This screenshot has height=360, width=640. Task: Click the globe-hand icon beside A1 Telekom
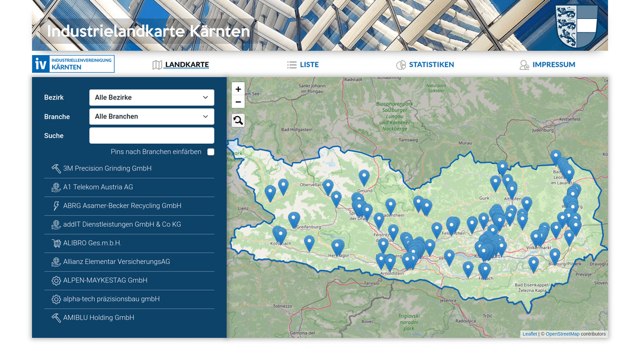pyautogui.click(x=56, y=187)
